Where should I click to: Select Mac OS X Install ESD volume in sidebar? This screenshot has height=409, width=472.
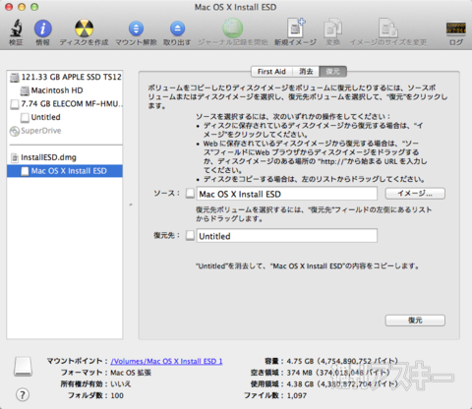(x=65, y=171)
